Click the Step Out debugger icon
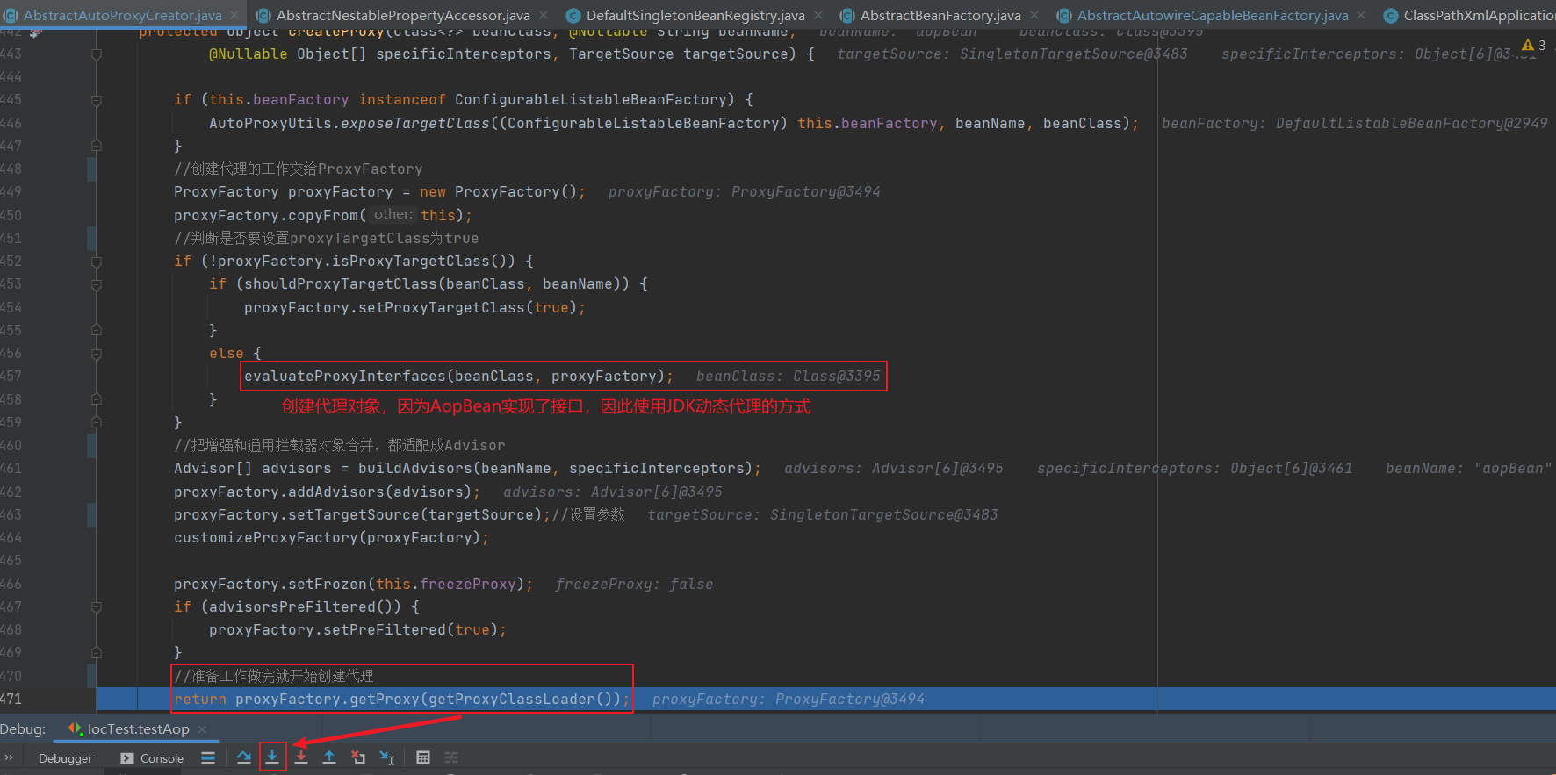This screenshot has width=1556, height=775. 329,757
